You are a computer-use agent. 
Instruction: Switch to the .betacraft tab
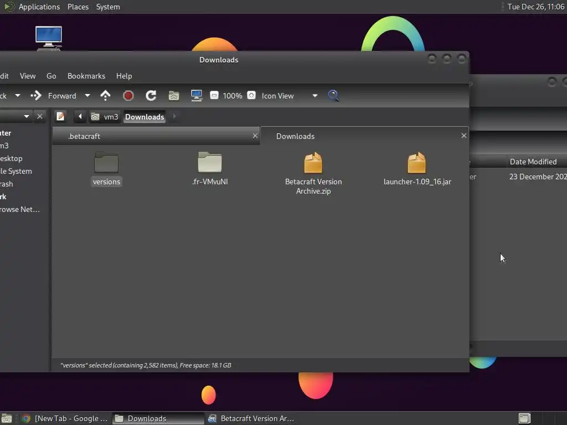[156, 136]
